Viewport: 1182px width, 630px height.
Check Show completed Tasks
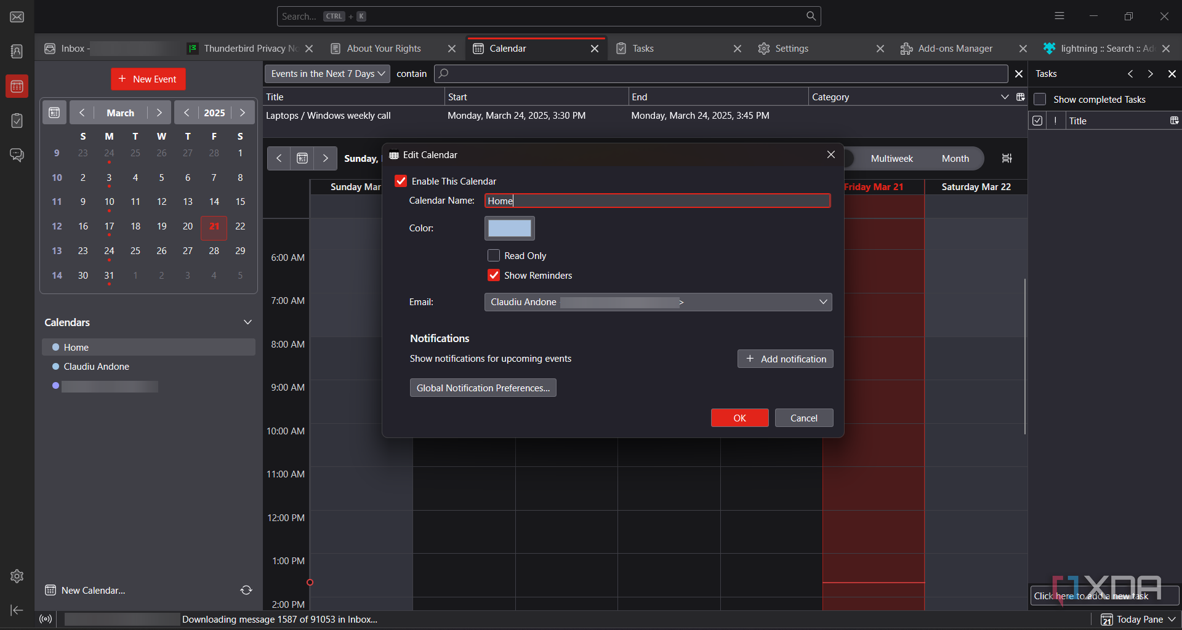coord(1040,100)
